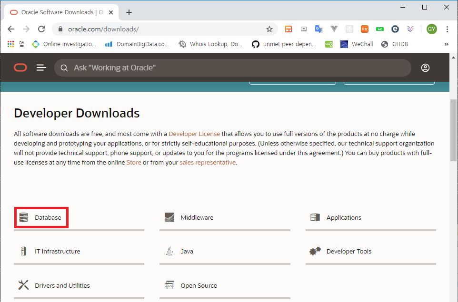The image size is (458, 302).
Task: Click the Applications category icon
Action: pyautogui.click(x=315, y=217)
